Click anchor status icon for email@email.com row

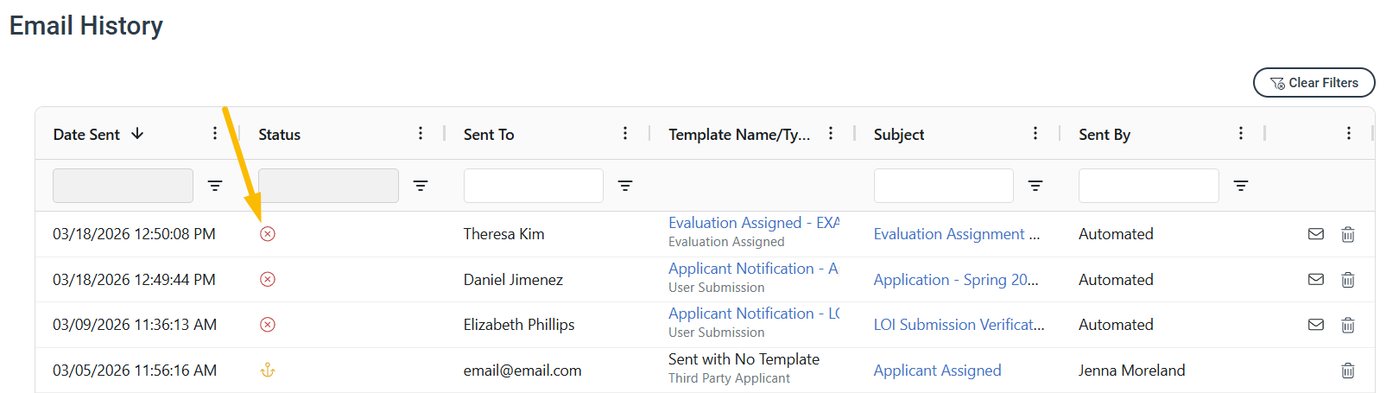pyautogui.click(x=268, y=370)
